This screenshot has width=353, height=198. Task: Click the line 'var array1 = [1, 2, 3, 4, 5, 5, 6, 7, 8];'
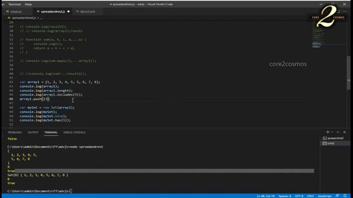point(60,82)
